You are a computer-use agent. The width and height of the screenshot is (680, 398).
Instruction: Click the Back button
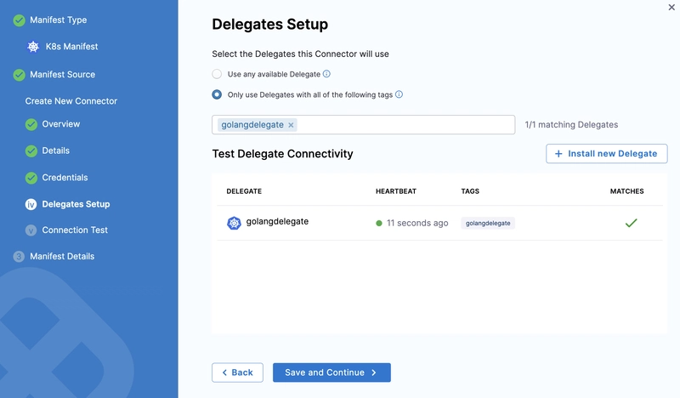point(237,372)
